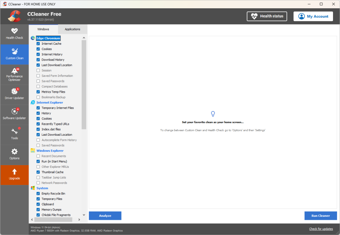Click the version v6.37.11523 text
The image size is (340, 235).
coord(41,20)
